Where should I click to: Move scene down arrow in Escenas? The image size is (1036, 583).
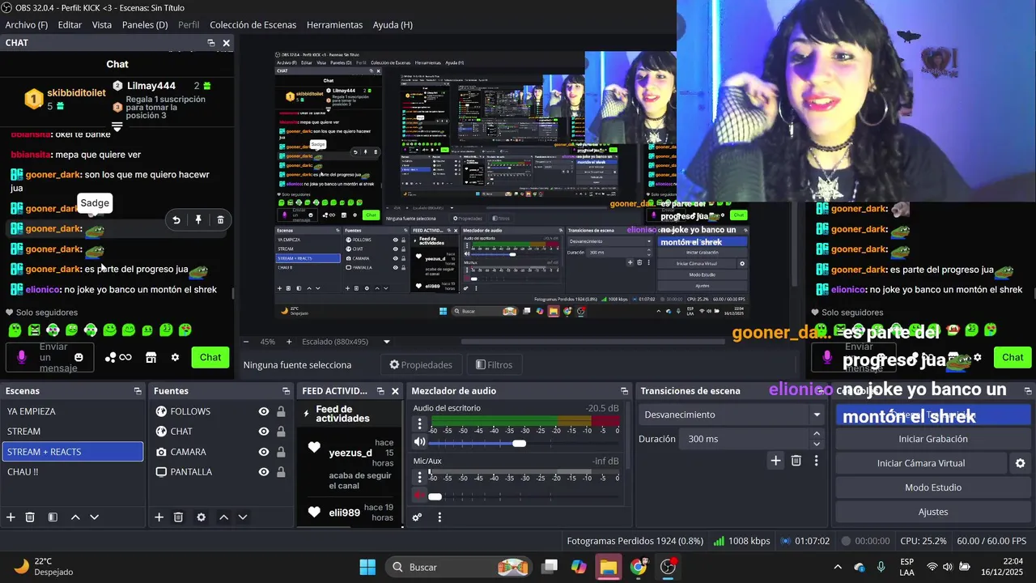94,517
